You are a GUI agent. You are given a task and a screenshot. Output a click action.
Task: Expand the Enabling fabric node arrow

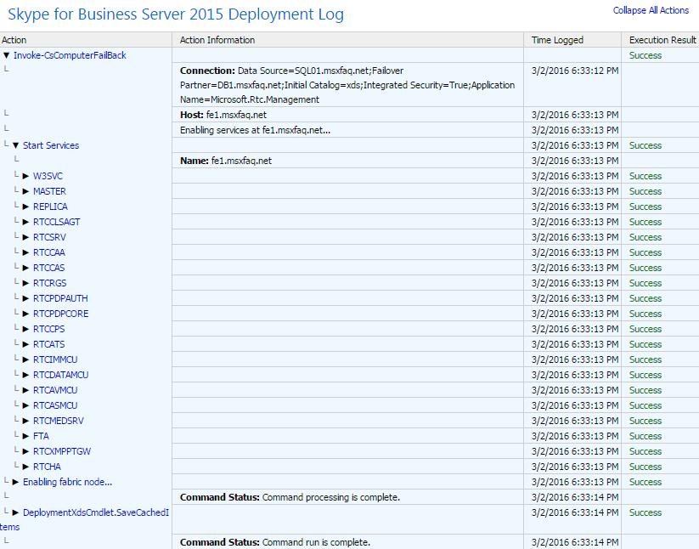(16, 482)
